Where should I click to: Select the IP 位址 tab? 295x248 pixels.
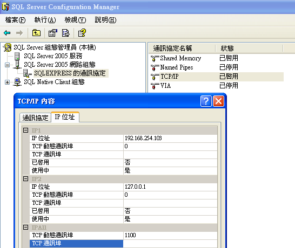(x=65, y=117)
